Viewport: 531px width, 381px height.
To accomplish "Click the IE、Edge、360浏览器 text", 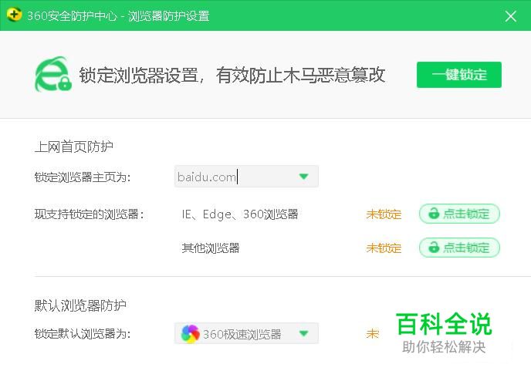I will click(240, 214).
